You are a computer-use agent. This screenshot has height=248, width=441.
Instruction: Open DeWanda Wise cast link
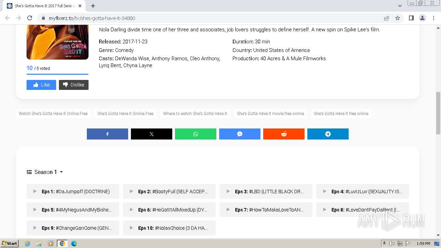[x=132, y=59]
